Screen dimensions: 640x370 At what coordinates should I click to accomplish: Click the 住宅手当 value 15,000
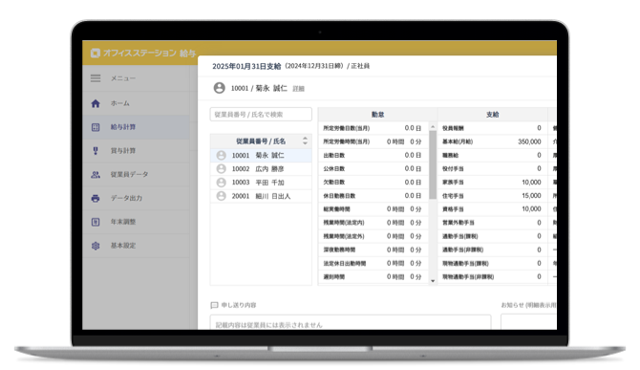click(531, 196)
